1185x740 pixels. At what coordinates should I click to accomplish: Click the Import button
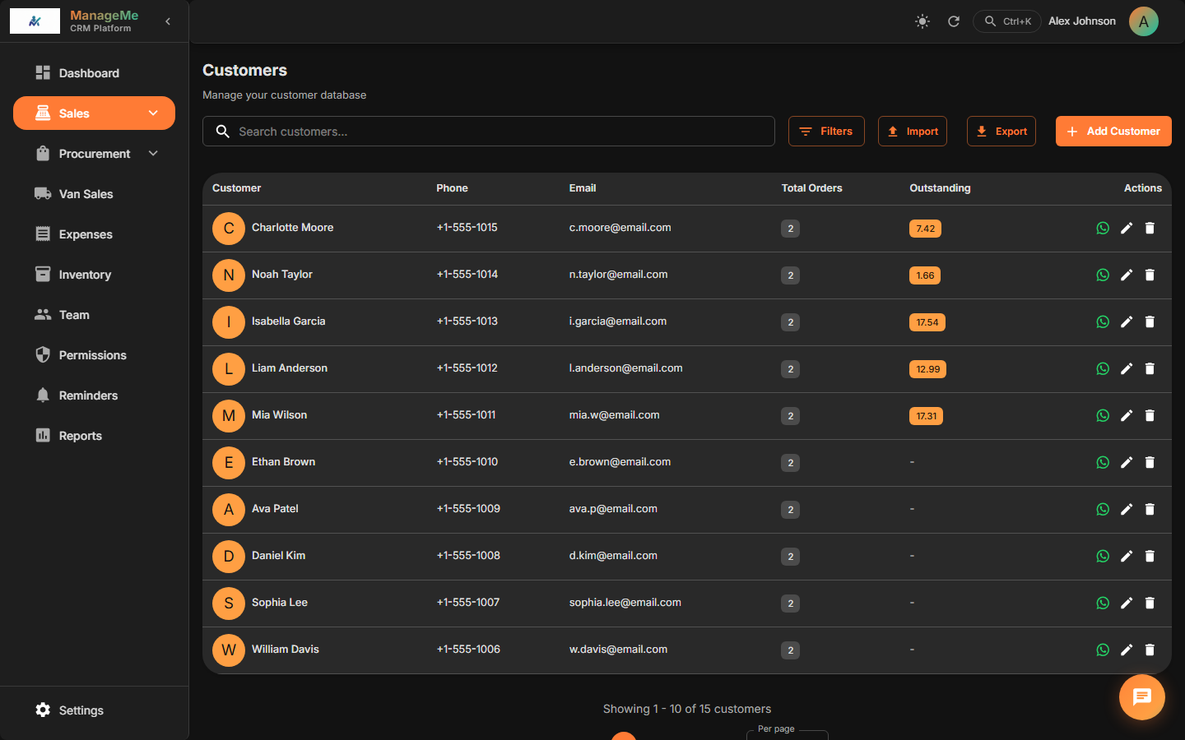pos(913,132)
